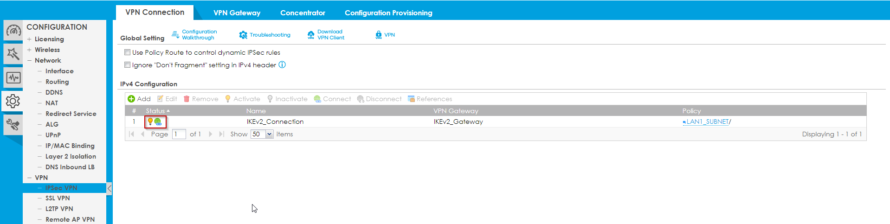Switch to the Concentrator tab
890x224 pixels.
tap(303, 13)
